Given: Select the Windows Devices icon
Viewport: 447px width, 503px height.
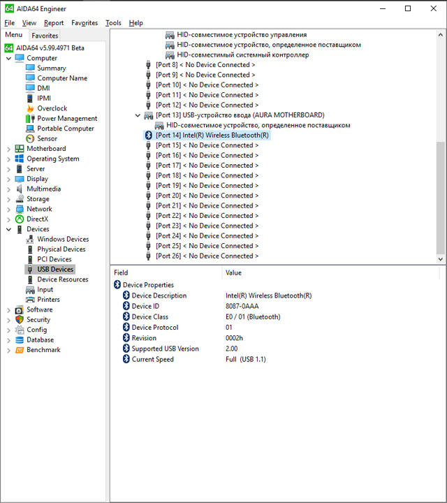Looking at the screenshot, I should [30, 239].
